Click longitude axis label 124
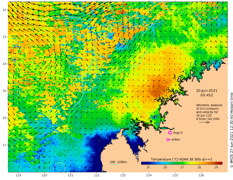 (x=149, y=175)
